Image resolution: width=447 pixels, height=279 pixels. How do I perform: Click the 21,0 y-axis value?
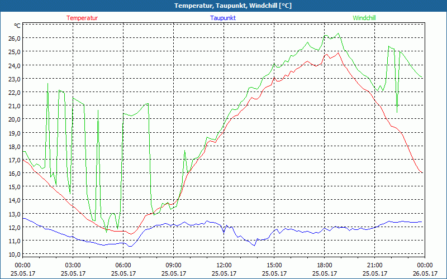point(15,106)
